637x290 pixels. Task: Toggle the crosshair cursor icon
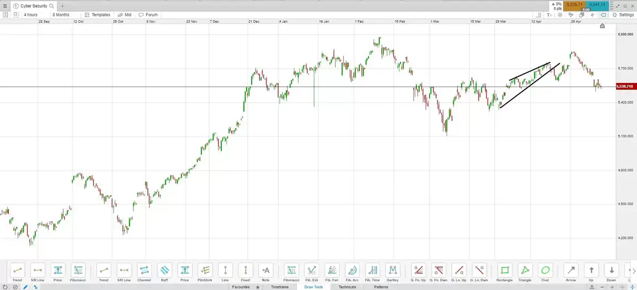point(593,15)
